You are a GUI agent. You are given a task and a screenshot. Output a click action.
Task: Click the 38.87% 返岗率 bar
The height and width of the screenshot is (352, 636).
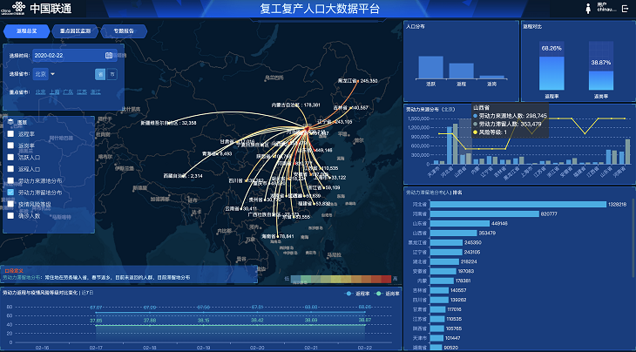click(x=600, y=80)
